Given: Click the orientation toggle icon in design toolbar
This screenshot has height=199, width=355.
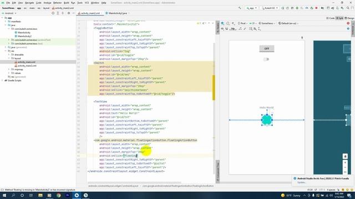Looking at the screenshot, I should [228, 23].
